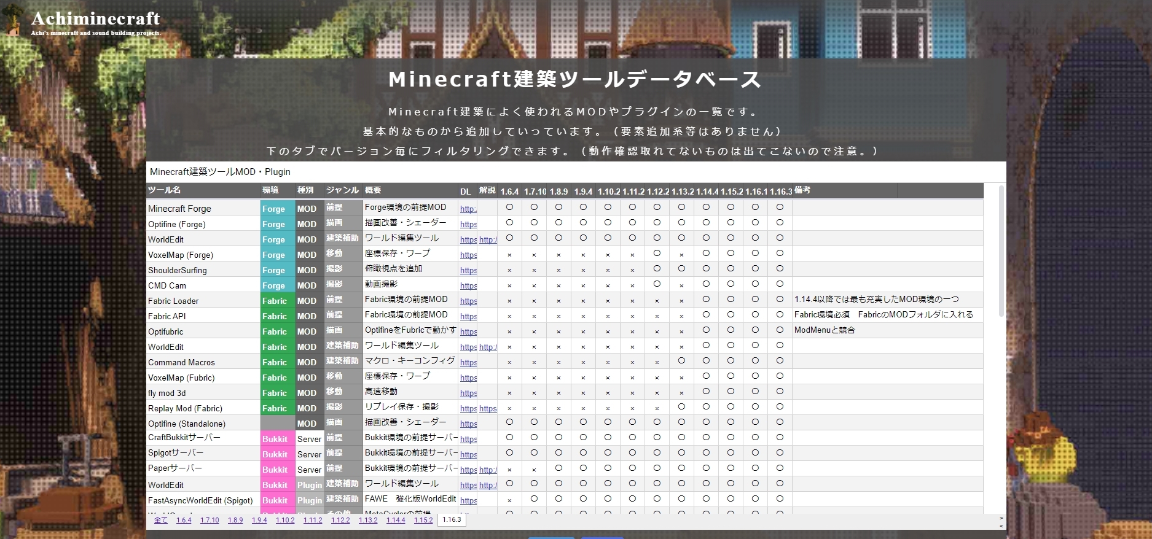Click the sheet tab scroll-right arrow

pyautogui.click(x=1002, y=518)
